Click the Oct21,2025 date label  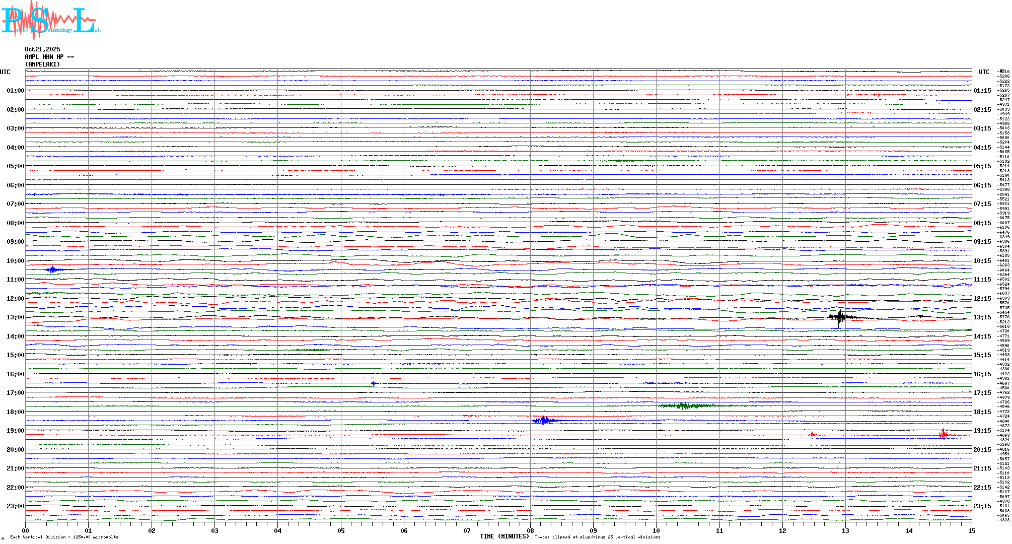(42, 49)
